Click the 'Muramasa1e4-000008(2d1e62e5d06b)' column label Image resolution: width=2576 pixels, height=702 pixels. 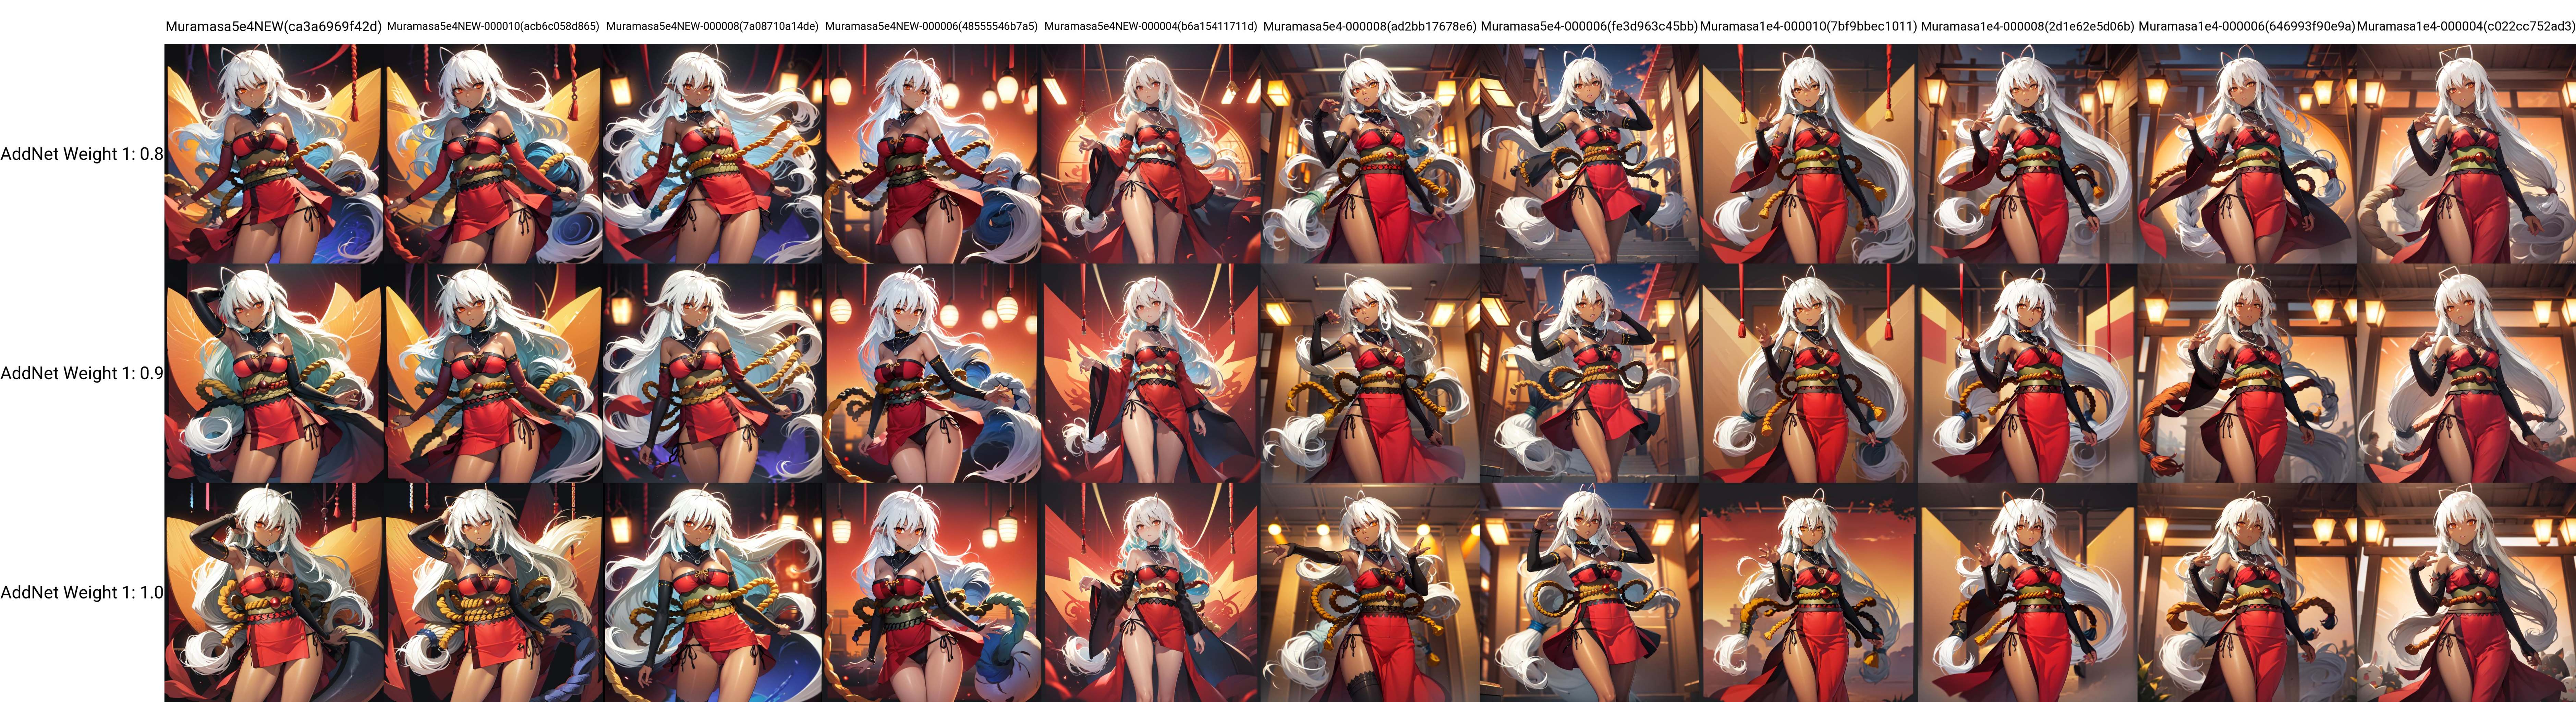(2028, 27)
